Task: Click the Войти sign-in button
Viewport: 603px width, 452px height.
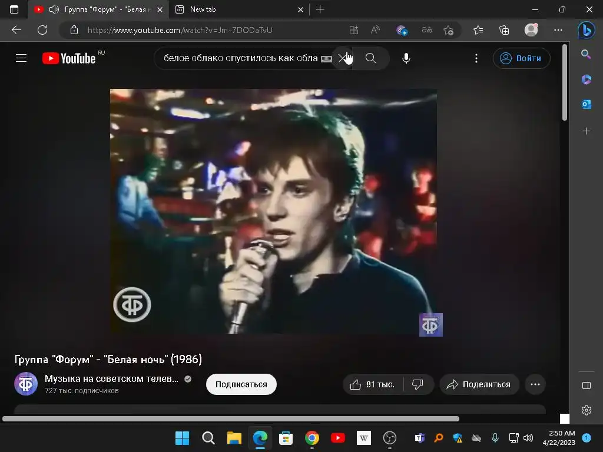Action: pos(522,58)
